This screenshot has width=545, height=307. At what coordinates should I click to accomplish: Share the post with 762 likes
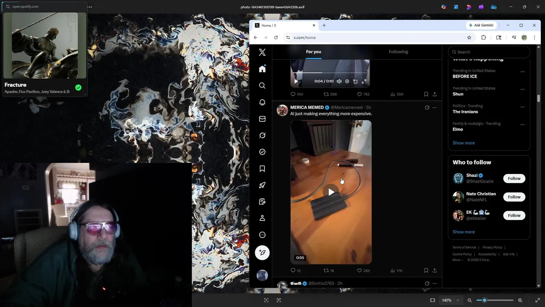(435, 94)
